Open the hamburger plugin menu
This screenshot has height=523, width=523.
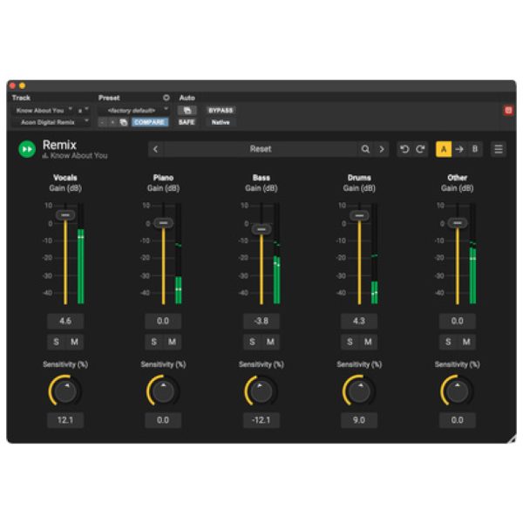click(499, 149)
